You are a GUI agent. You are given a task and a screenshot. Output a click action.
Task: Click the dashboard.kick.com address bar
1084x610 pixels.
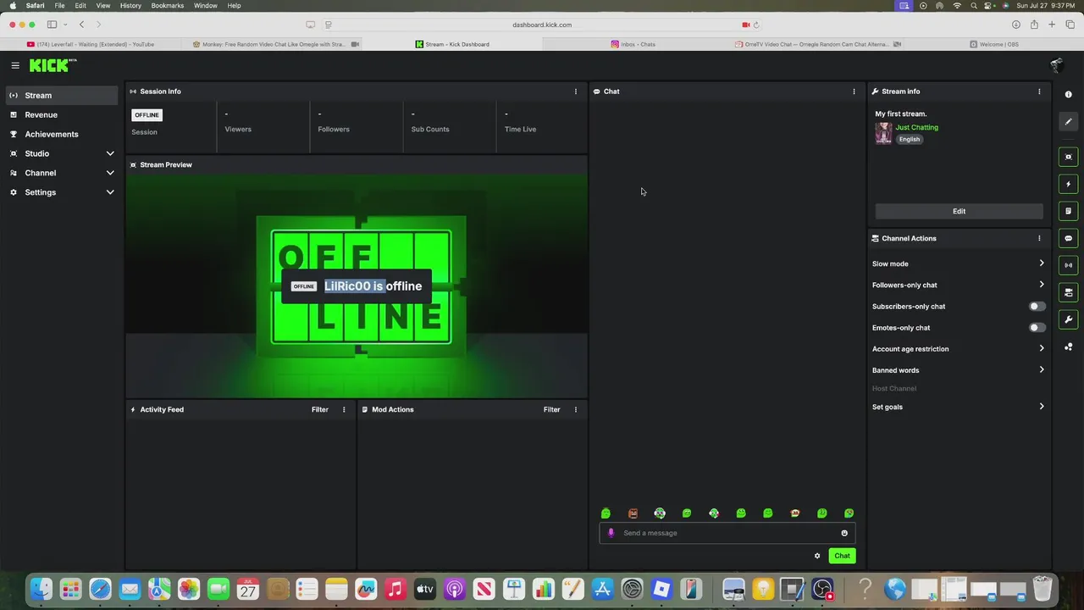point(542,25)
